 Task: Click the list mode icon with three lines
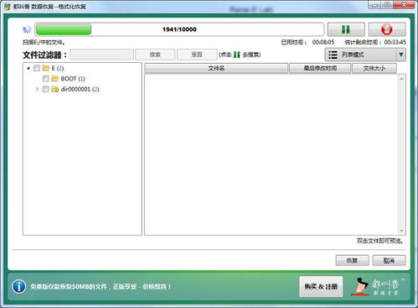tap(333, 55)
